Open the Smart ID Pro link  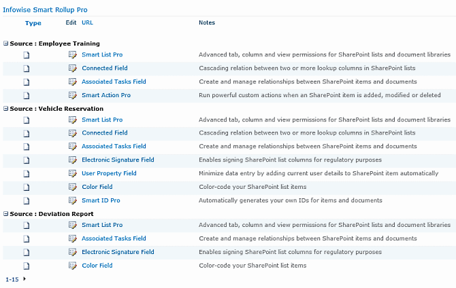[101, 200]
